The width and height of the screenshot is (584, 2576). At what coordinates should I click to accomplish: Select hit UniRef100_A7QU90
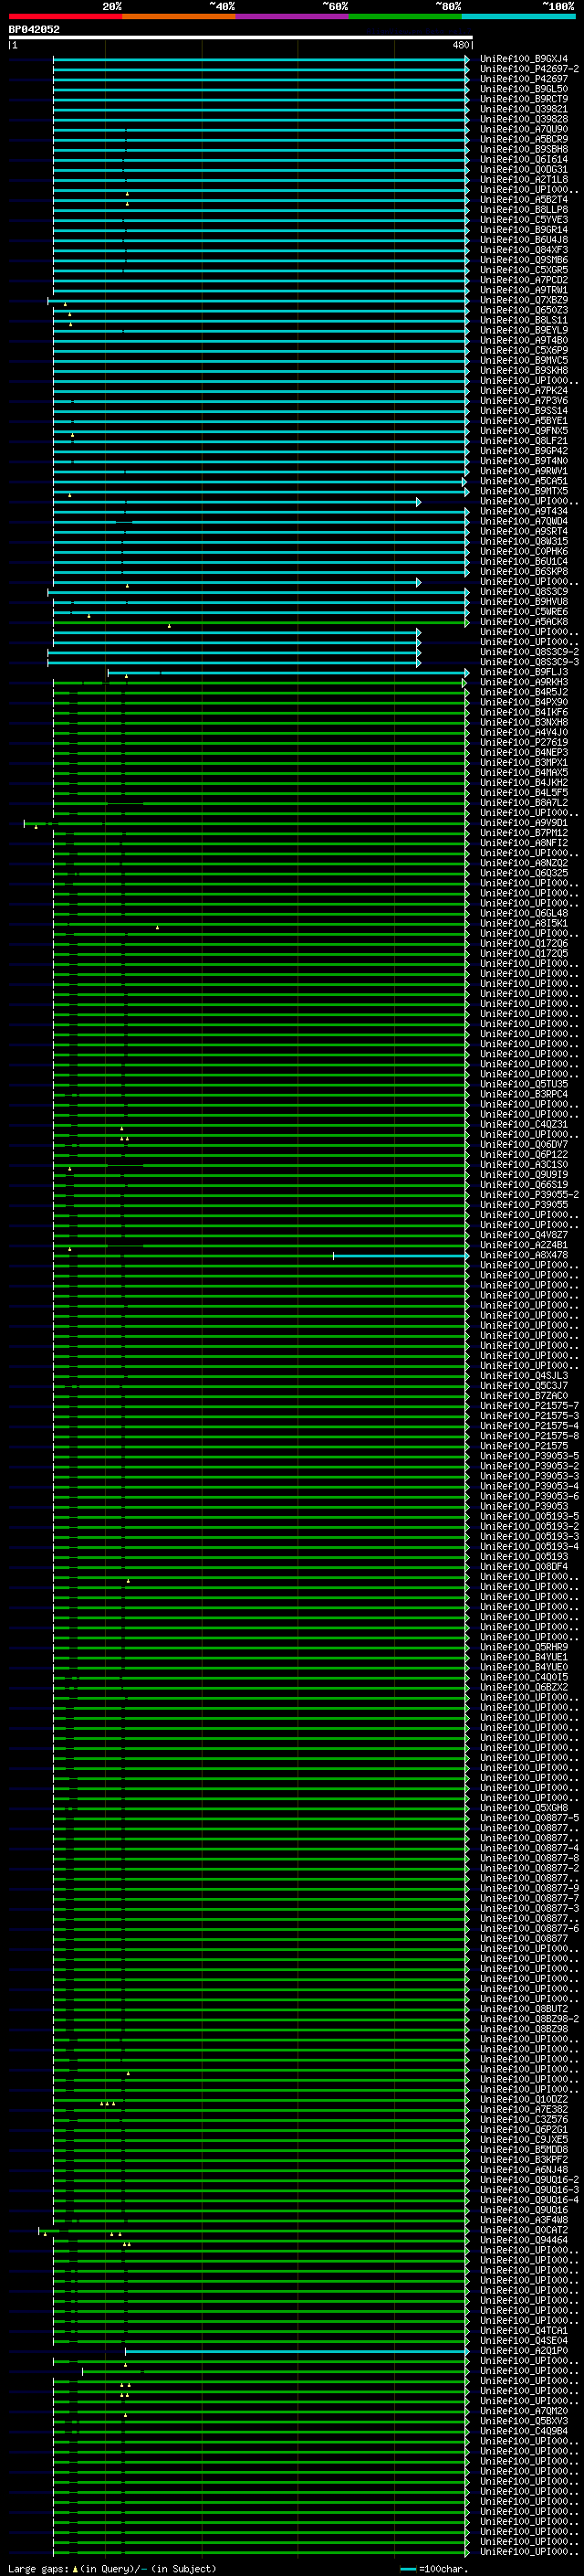coord(524,129)
